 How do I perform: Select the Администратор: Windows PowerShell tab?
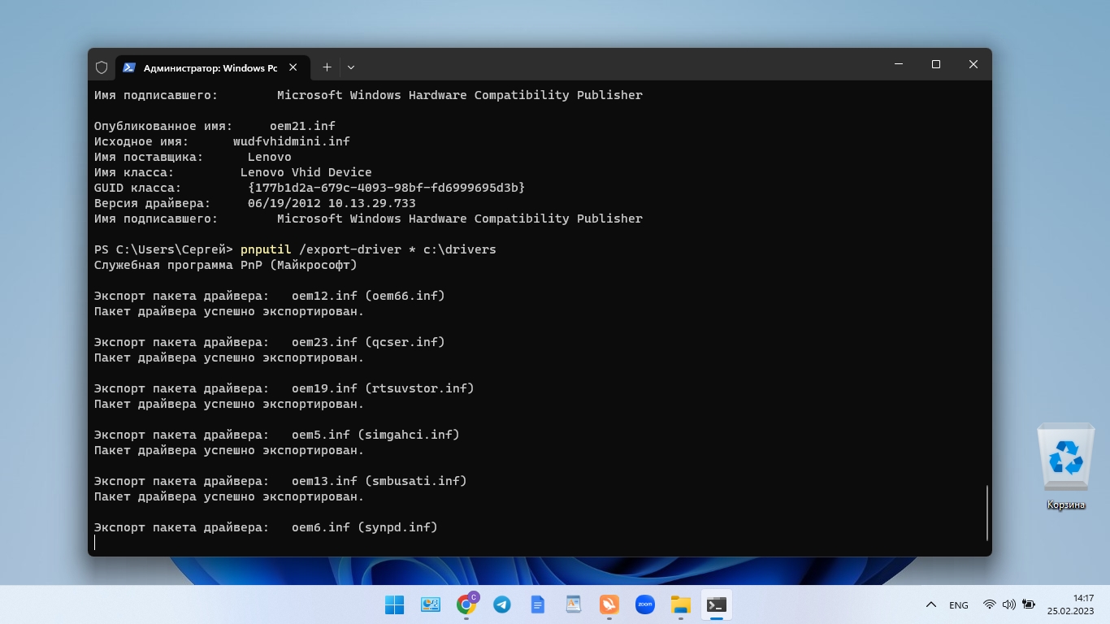[212, 67]
